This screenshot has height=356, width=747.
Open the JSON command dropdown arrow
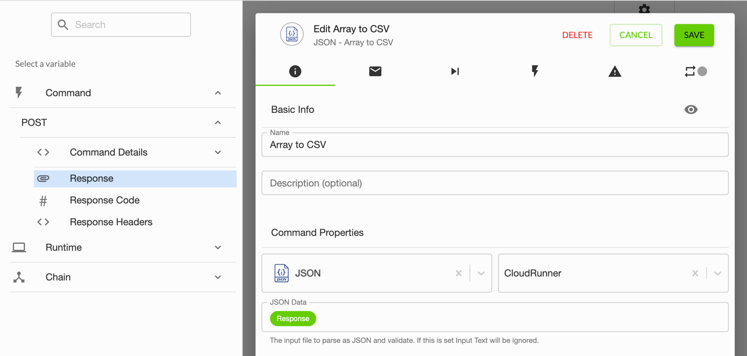[x=481, y=273]
